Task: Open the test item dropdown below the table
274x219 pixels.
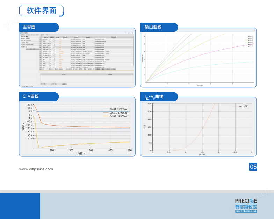Action: coord(63,69)
